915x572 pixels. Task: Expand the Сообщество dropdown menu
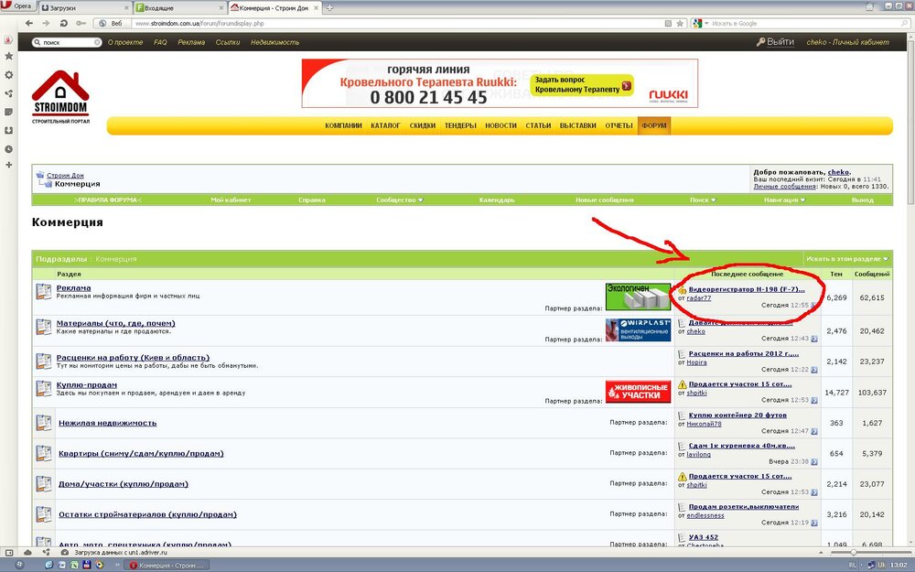(399, 200)
